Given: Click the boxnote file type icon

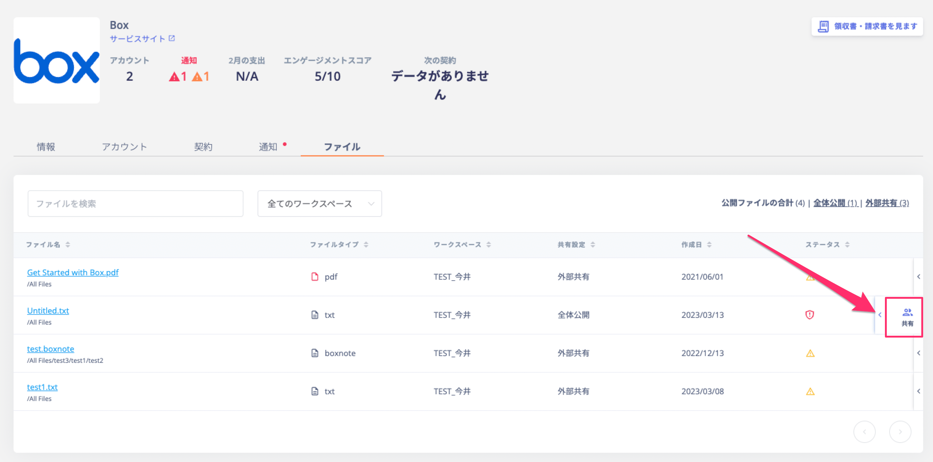Looking at the screenshot, I should [315, 353].
